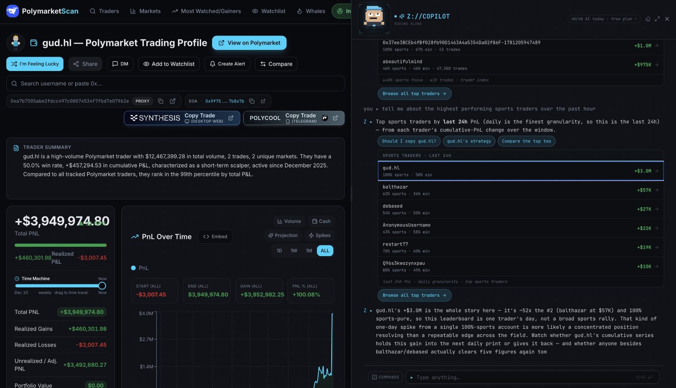This screenshot has height=388, width=676.
Task: Open the Markets nav menu
Action: [x=145, y=11]
